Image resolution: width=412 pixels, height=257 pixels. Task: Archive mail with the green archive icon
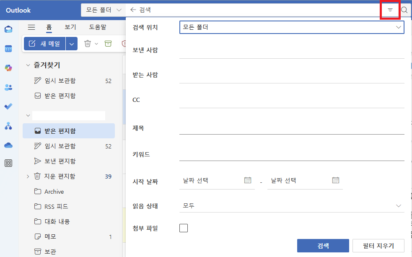coord(108,44)
